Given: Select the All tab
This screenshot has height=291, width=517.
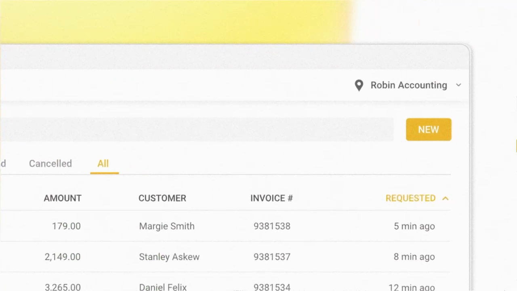Looking at the screenshot, I should 103,164.
